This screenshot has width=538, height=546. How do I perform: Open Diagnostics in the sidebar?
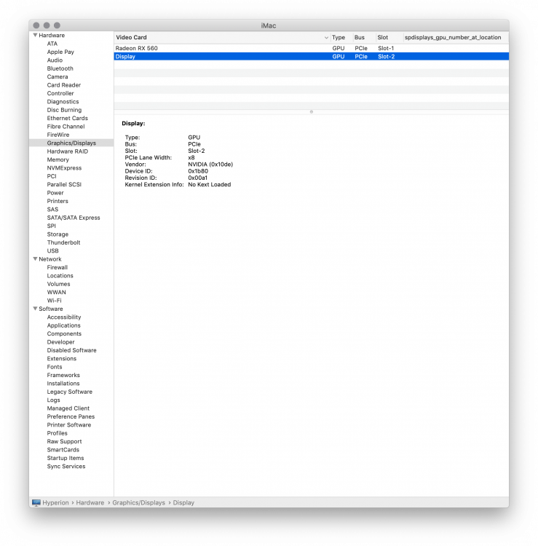[x=63, y=102]
